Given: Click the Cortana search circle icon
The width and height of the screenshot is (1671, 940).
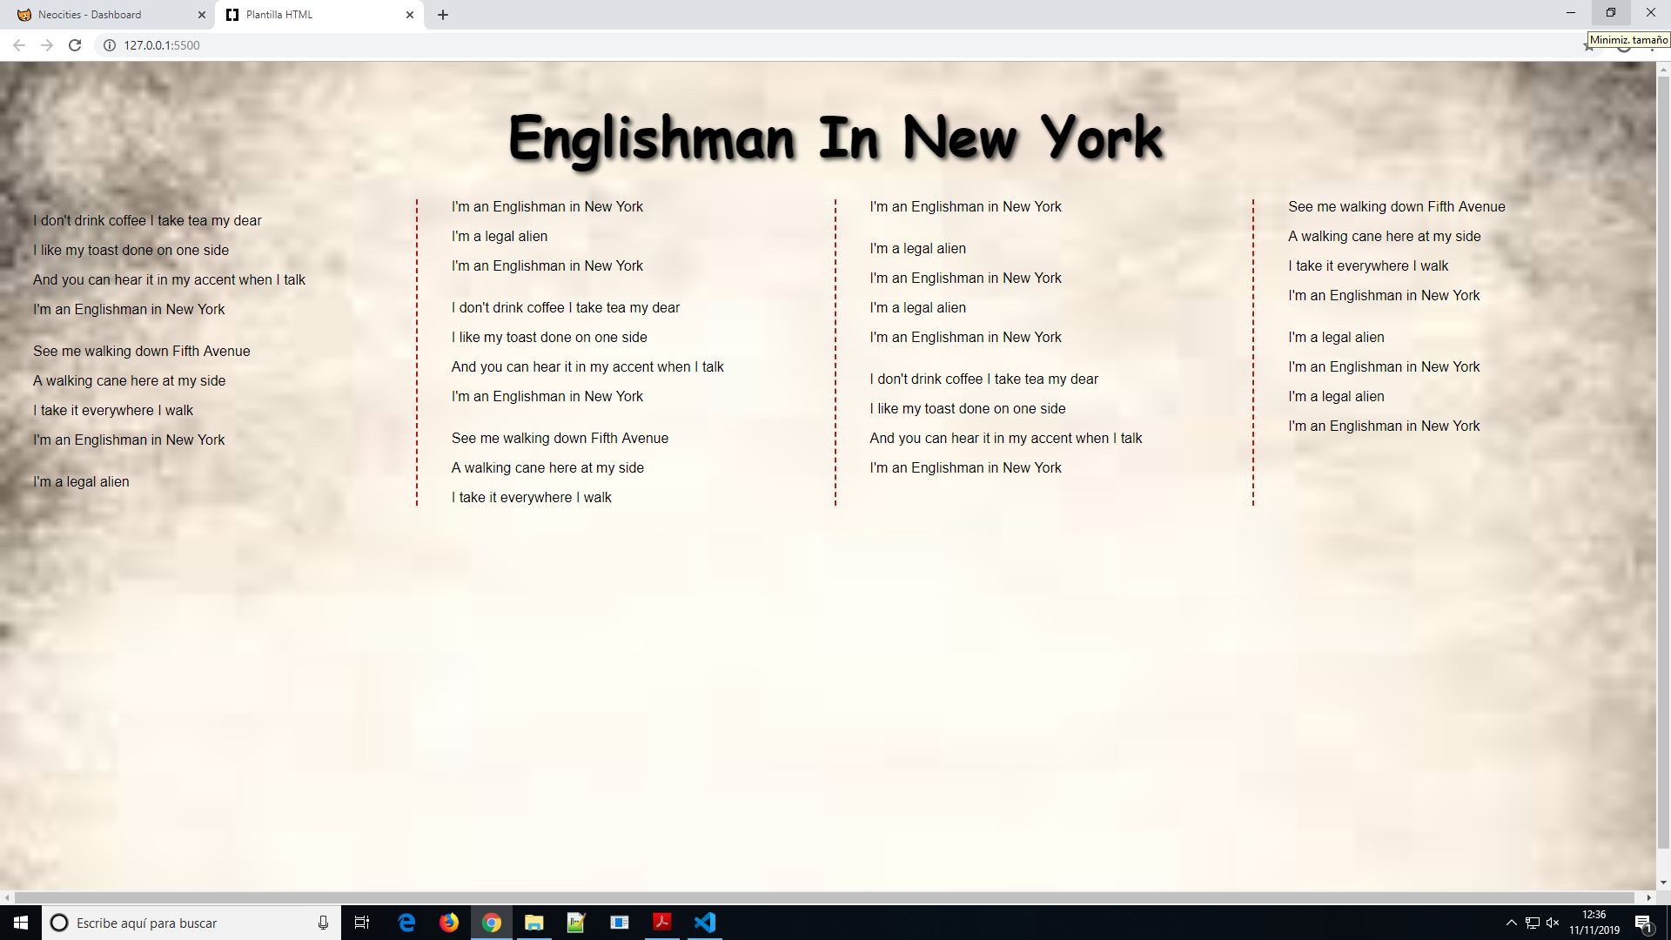Looking at the screenshot, I should 59,923.
